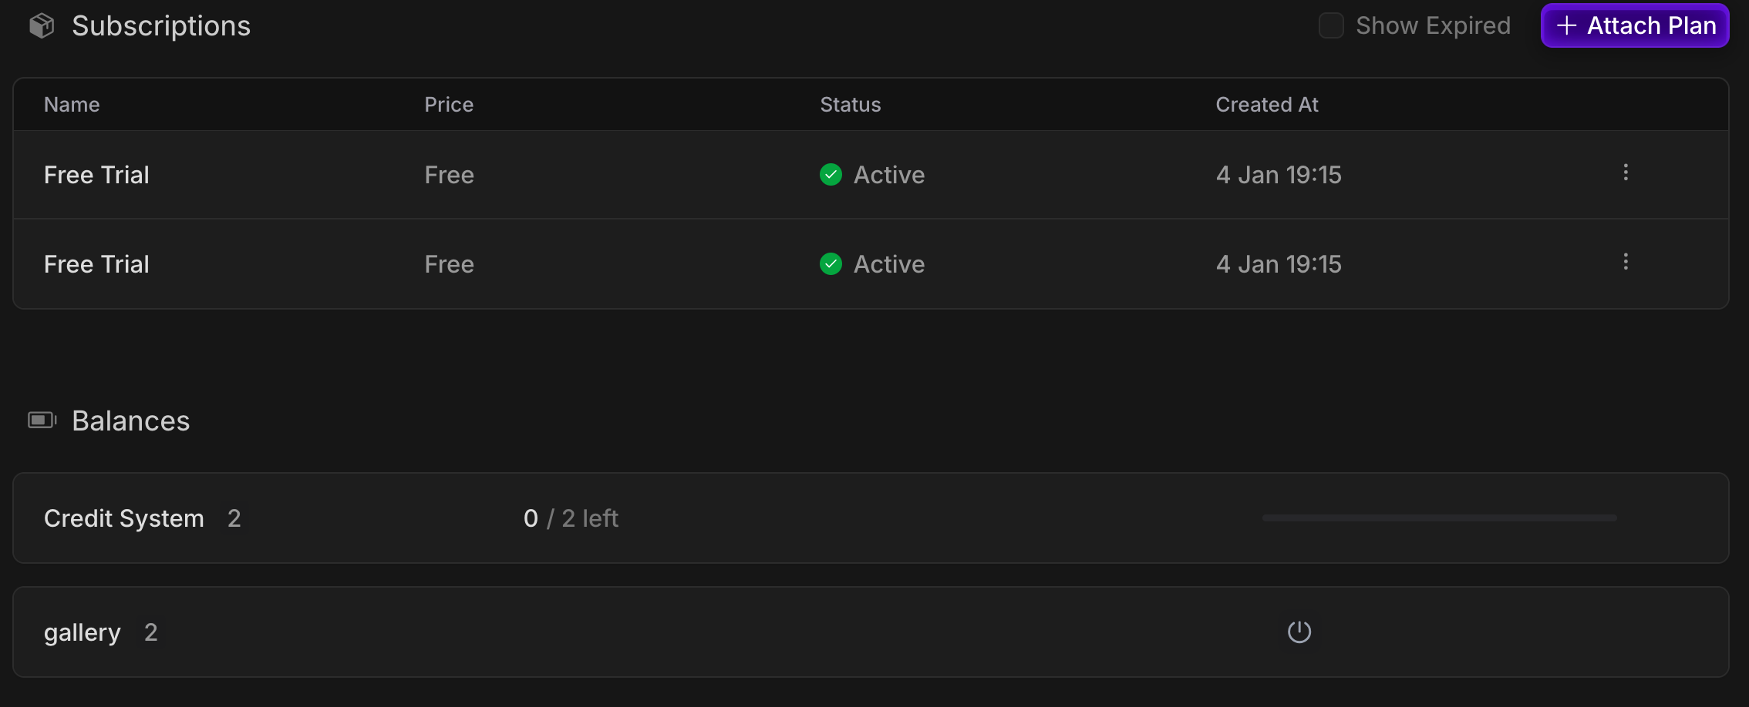The width and height of the screenshot is (1749, 707).
Task: Click the Subscriptions package icon
Action: (x=42, y=26)
